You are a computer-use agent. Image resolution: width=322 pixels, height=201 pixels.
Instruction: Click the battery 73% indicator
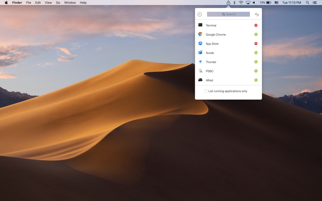(265, 3)
